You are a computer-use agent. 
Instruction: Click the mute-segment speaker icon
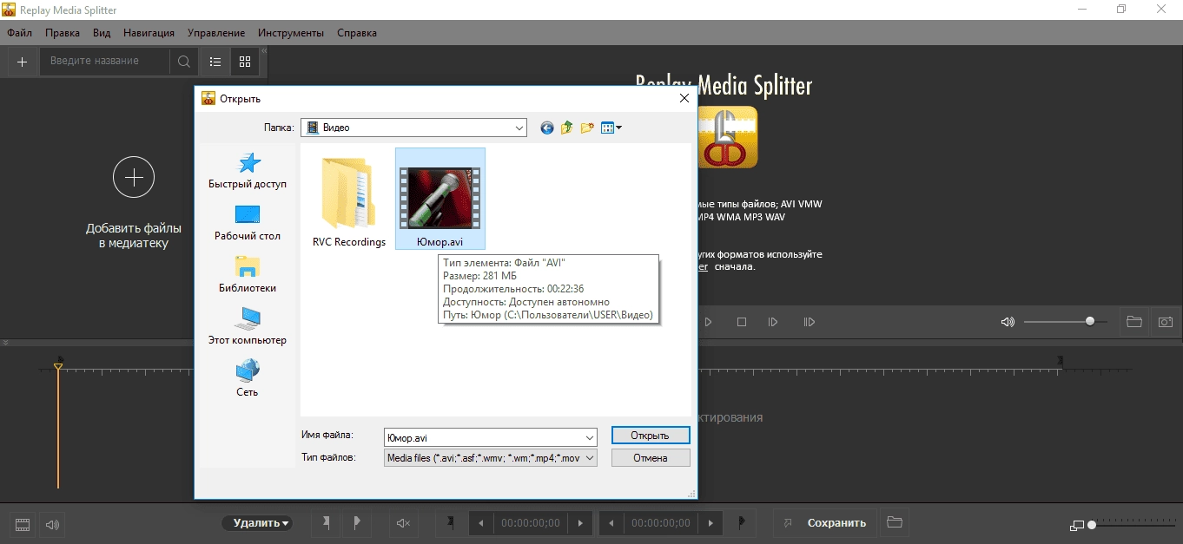coord(403,523)
